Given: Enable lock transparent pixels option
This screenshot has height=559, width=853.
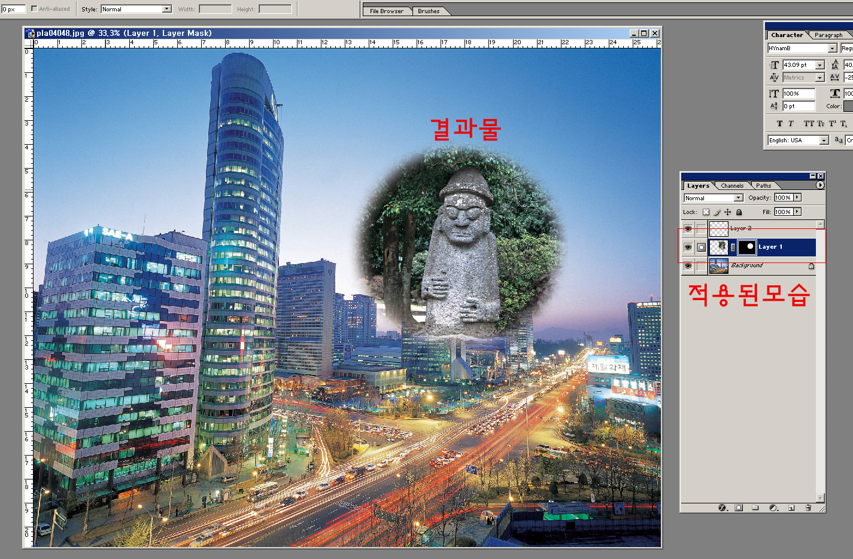Looking at the screenshot, I should click(706, 212).
